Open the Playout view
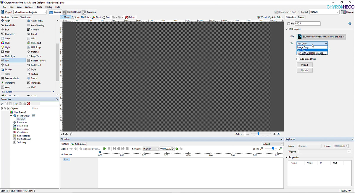Screen dimensions: 355x193 coord(348,12)
